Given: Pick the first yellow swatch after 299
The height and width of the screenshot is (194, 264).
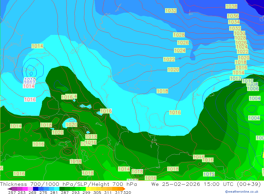Looking at the screenshot, I should (88, 189).
